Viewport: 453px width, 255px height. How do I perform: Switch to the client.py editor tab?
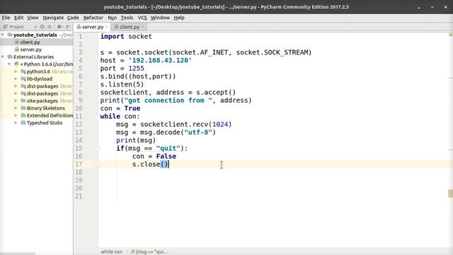click(129, 27)
